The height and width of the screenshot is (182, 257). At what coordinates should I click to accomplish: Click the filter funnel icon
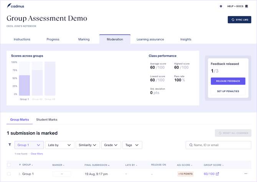pos(10,145)
